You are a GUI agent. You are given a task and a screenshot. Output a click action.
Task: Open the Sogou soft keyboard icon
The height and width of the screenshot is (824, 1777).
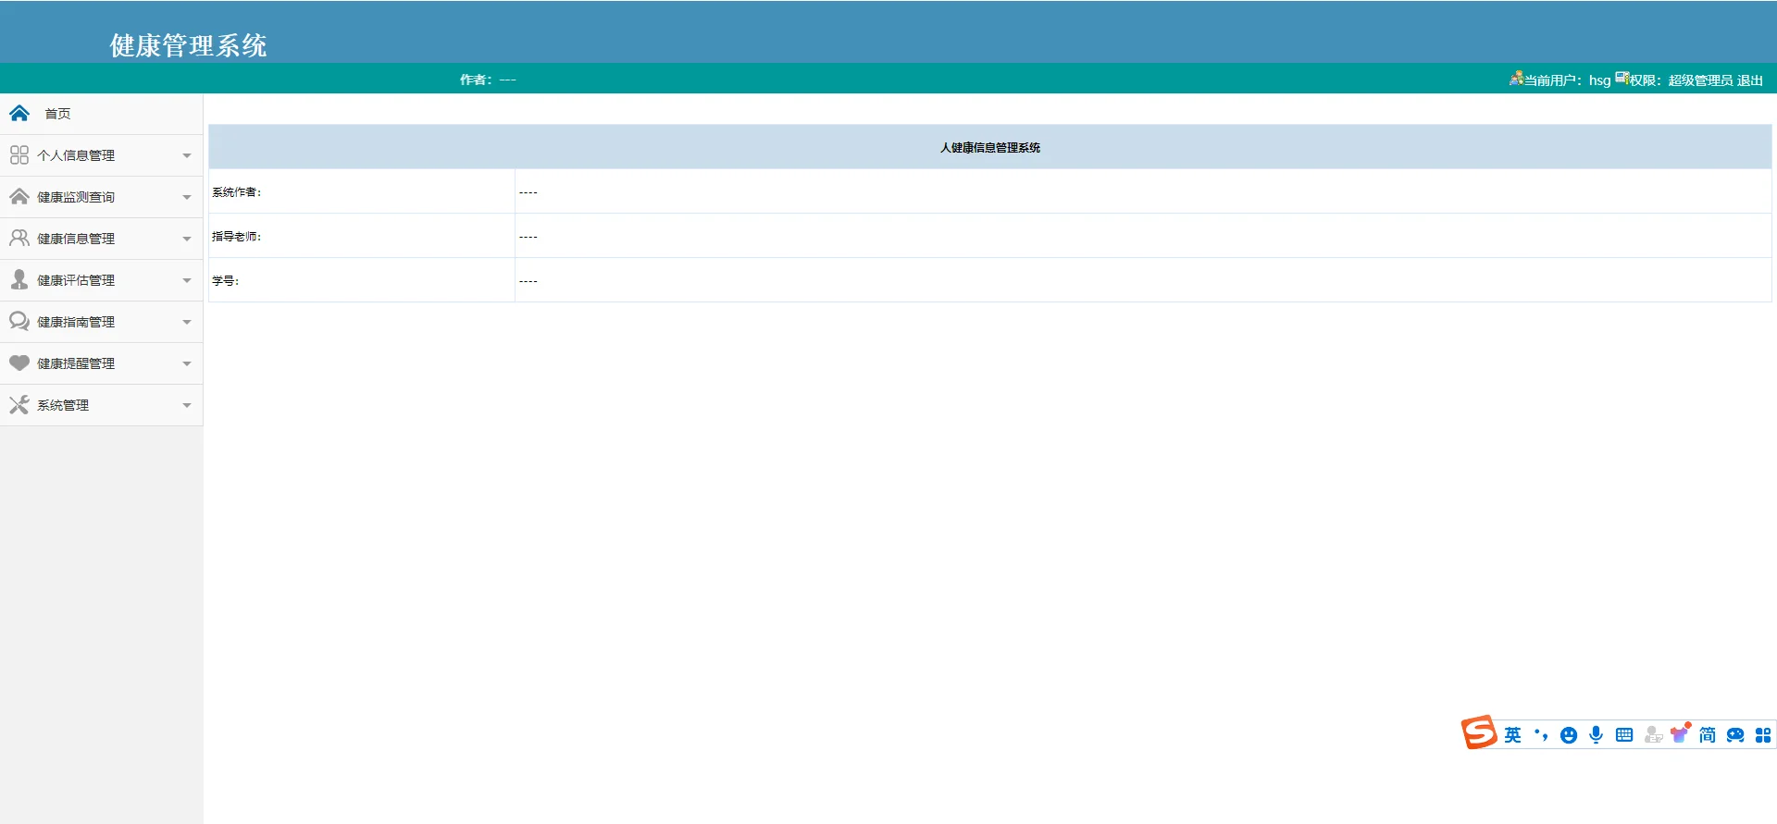tap(1624, 735)
